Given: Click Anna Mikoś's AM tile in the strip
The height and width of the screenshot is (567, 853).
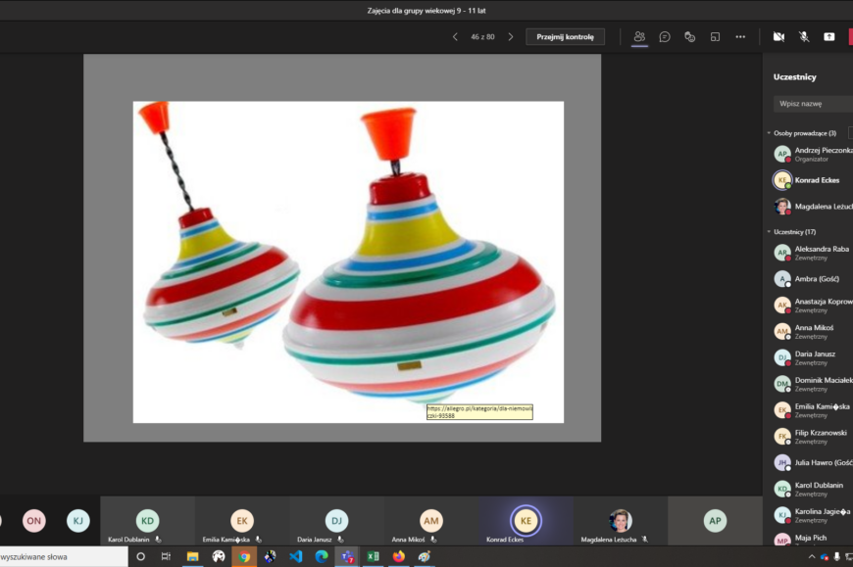Looking at the screenshot, I should pos(430,521).
